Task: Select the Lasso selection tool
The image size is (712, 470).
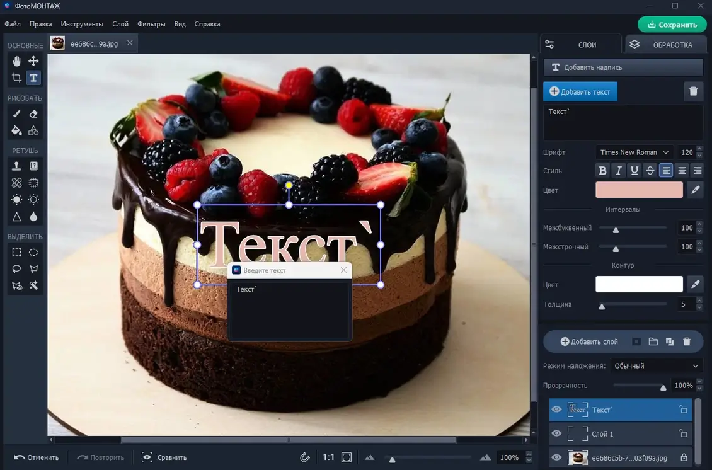Action: click(x=17, y=269)
